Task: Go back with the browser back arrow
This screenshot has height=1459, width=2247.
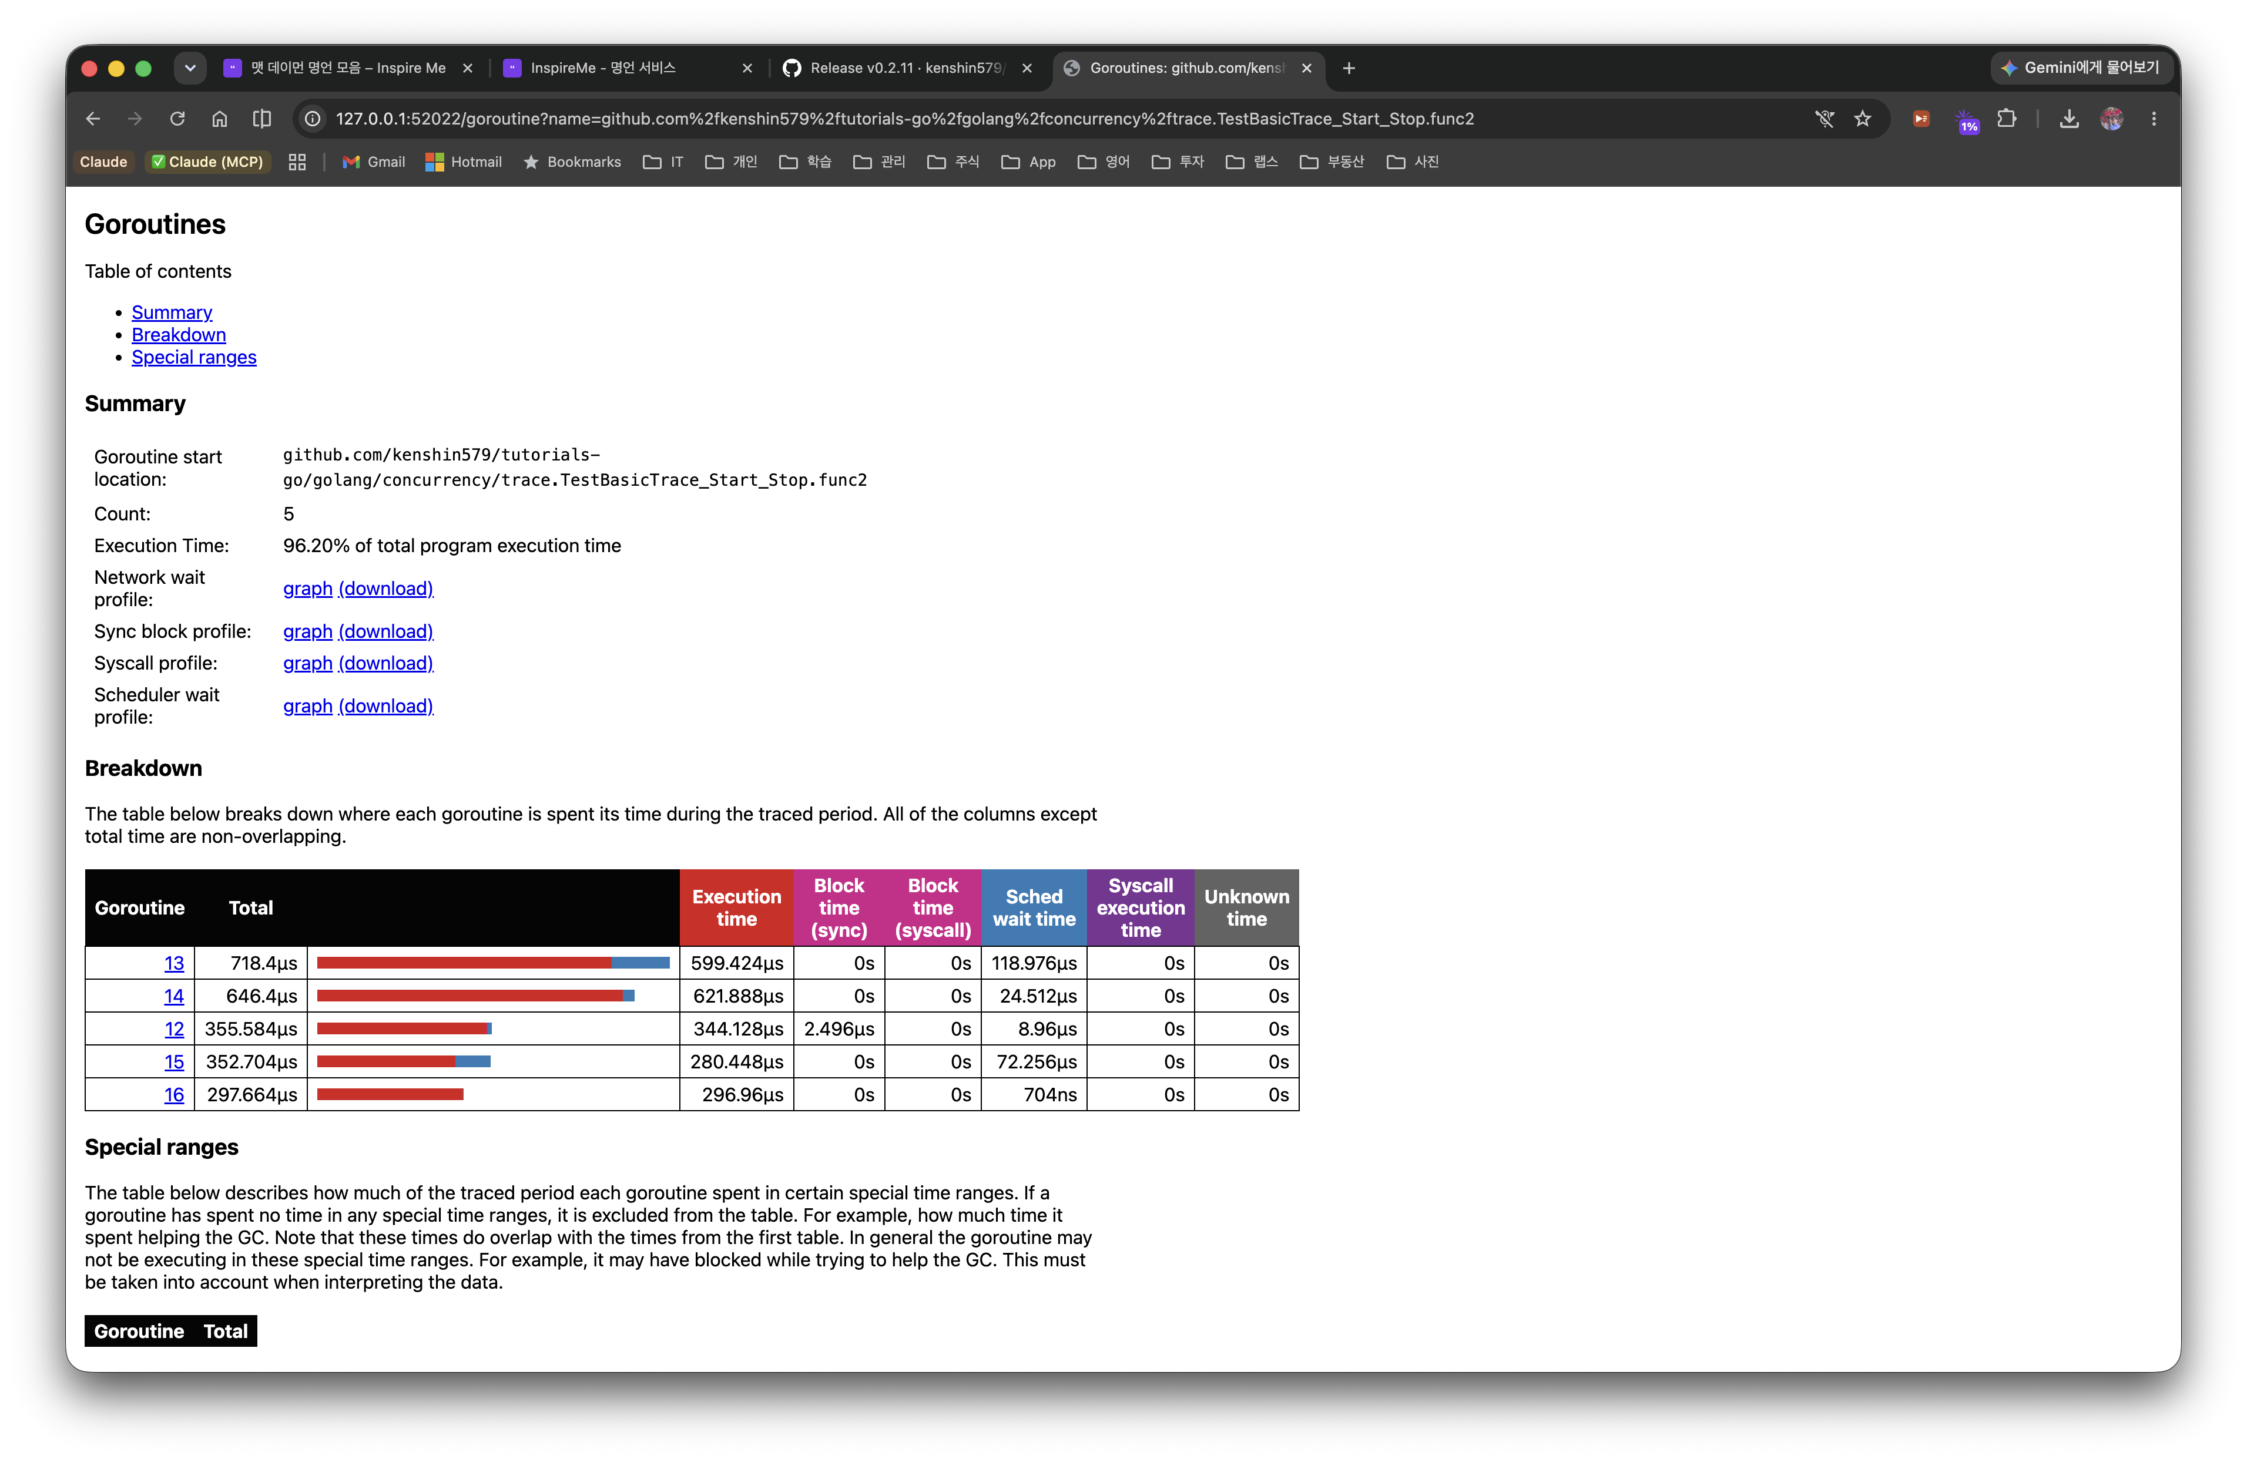Action: (x=92, y=119)
